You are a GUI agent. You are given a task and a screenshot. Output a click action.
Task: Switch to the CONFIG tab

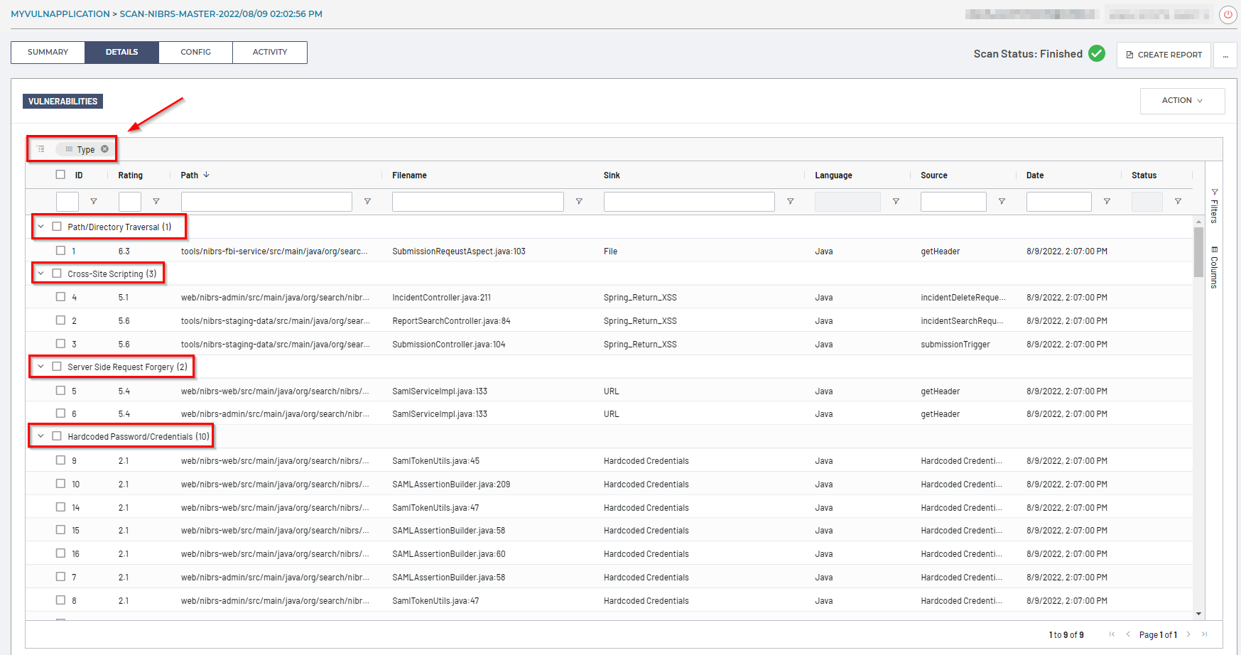pyautogui.click(x=195, y=53)
